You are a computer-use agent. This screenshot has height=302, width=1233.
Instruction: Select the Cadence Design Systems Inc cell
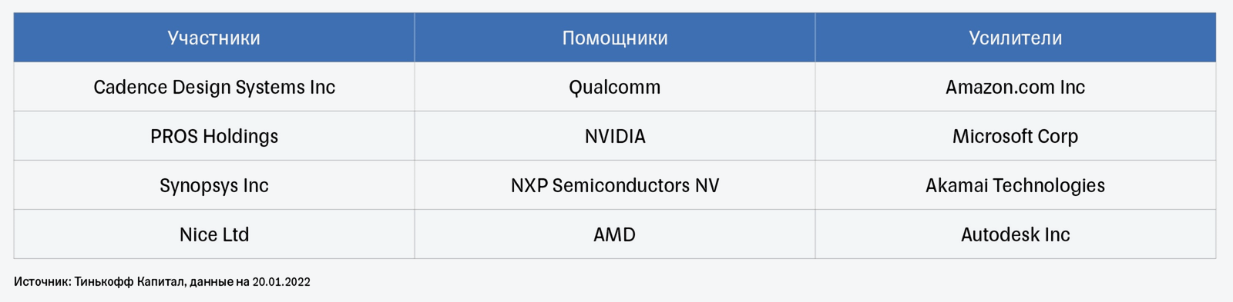214,87
